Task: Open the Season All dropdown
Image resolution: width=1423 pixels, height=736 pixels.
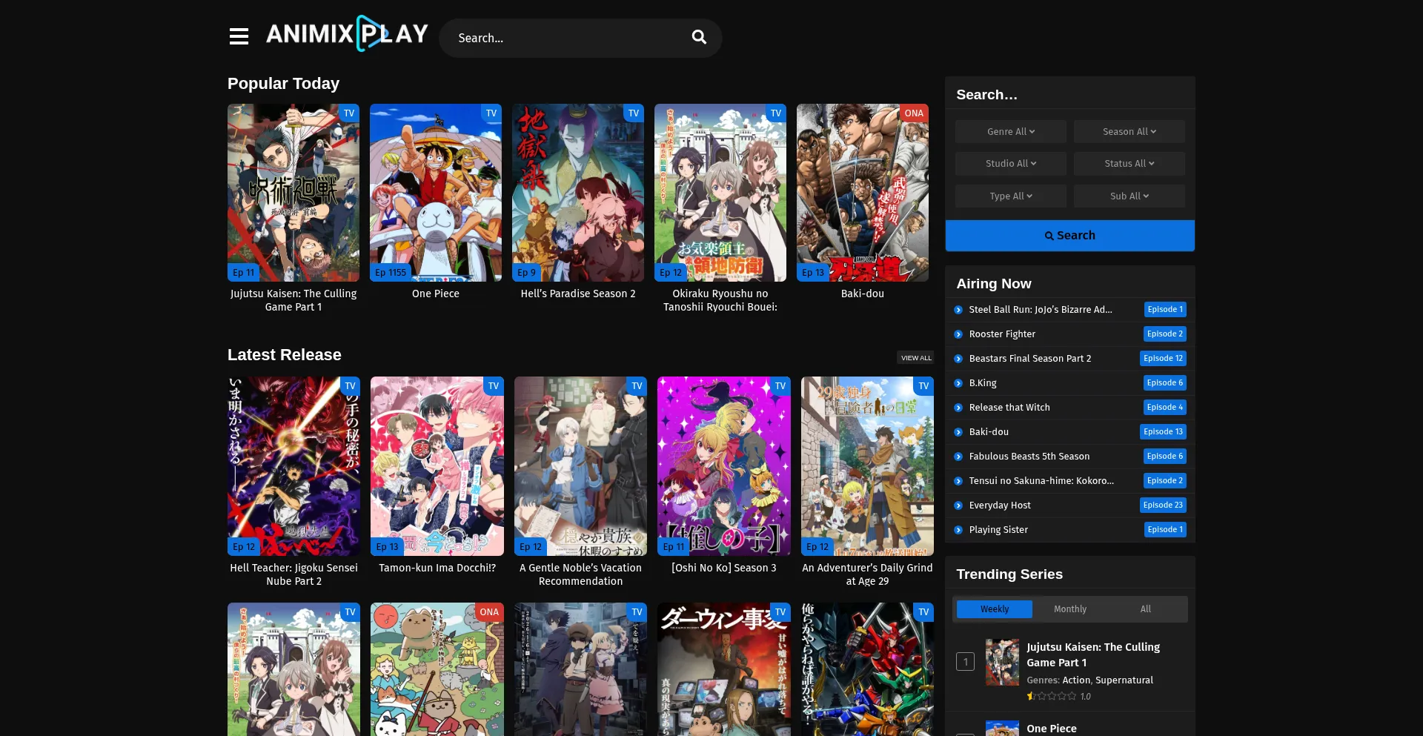Action: coord(1130,132)
